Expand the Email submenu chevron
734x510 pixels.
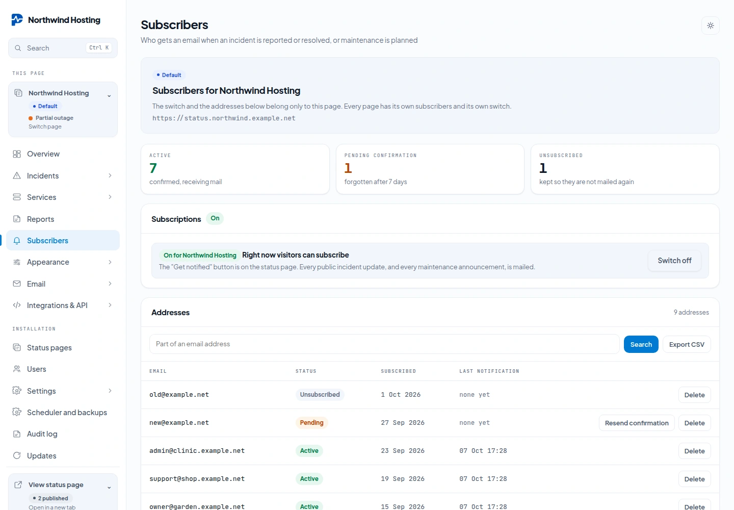[110, 284]
